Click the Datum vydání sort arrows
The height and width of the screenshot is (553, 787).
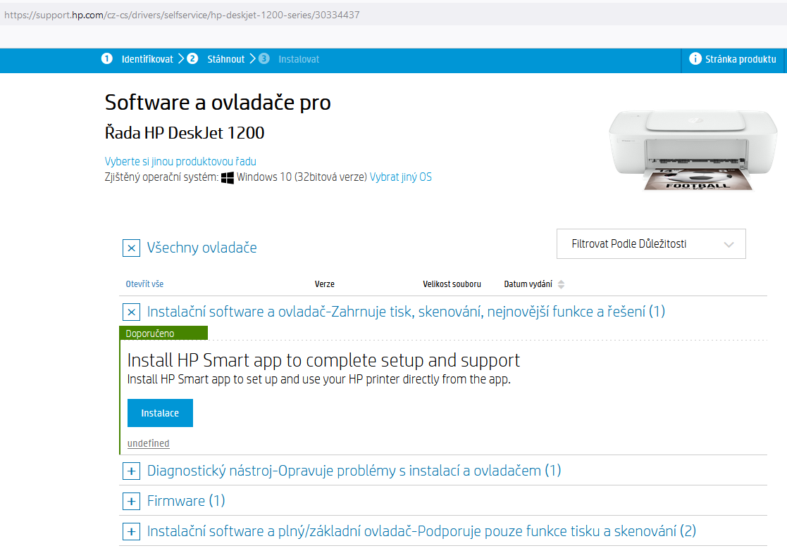click(x=561, y=284)
